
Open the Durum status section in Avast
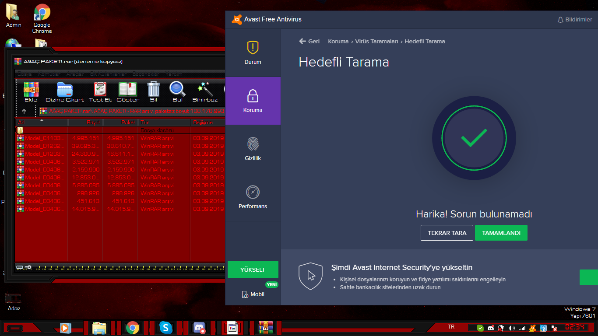[253, 53]
